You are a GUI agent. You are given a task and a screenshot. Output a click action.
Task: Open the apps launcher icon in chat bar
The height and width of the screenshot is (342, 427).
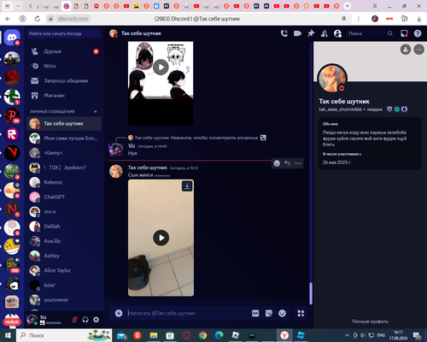click(x=301, y=313)
